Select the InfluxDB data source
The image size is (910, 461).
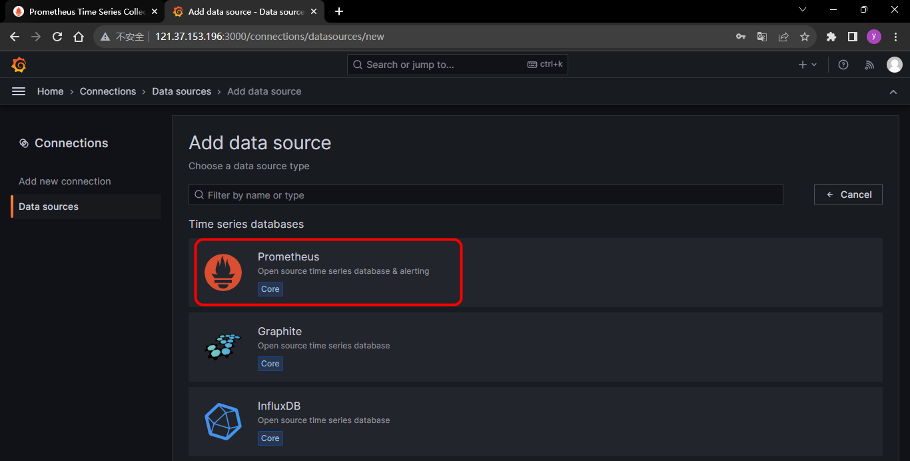point(536,422)
